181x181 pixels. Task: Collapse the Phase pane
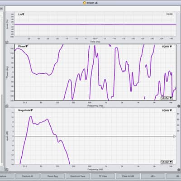coord(7,106)
